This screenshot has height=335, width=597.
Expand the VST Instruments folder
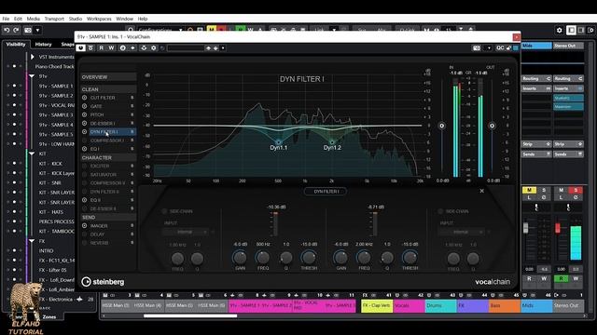pyautogui.click(x=33, y=57)
